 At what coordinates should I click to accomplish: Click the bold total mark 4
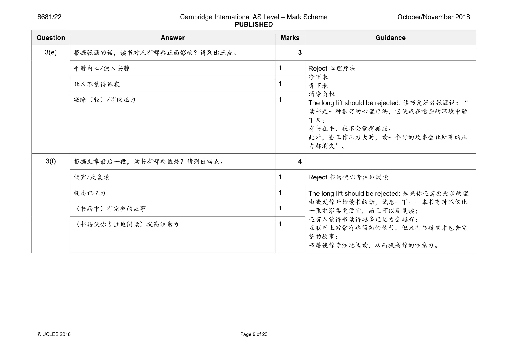300,161
